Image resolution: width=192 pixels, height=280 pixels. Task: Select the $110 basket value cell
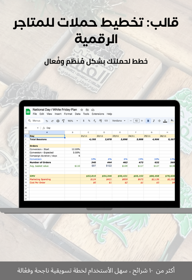73,166
